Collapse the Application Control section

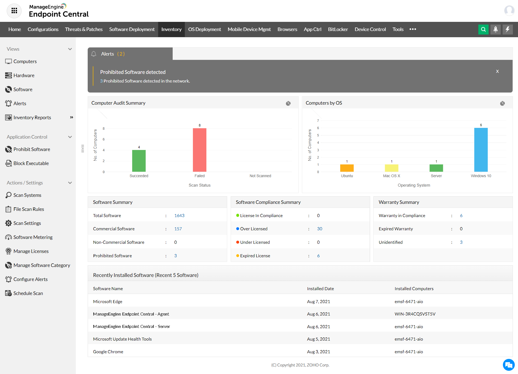click(x=70, y=137)
